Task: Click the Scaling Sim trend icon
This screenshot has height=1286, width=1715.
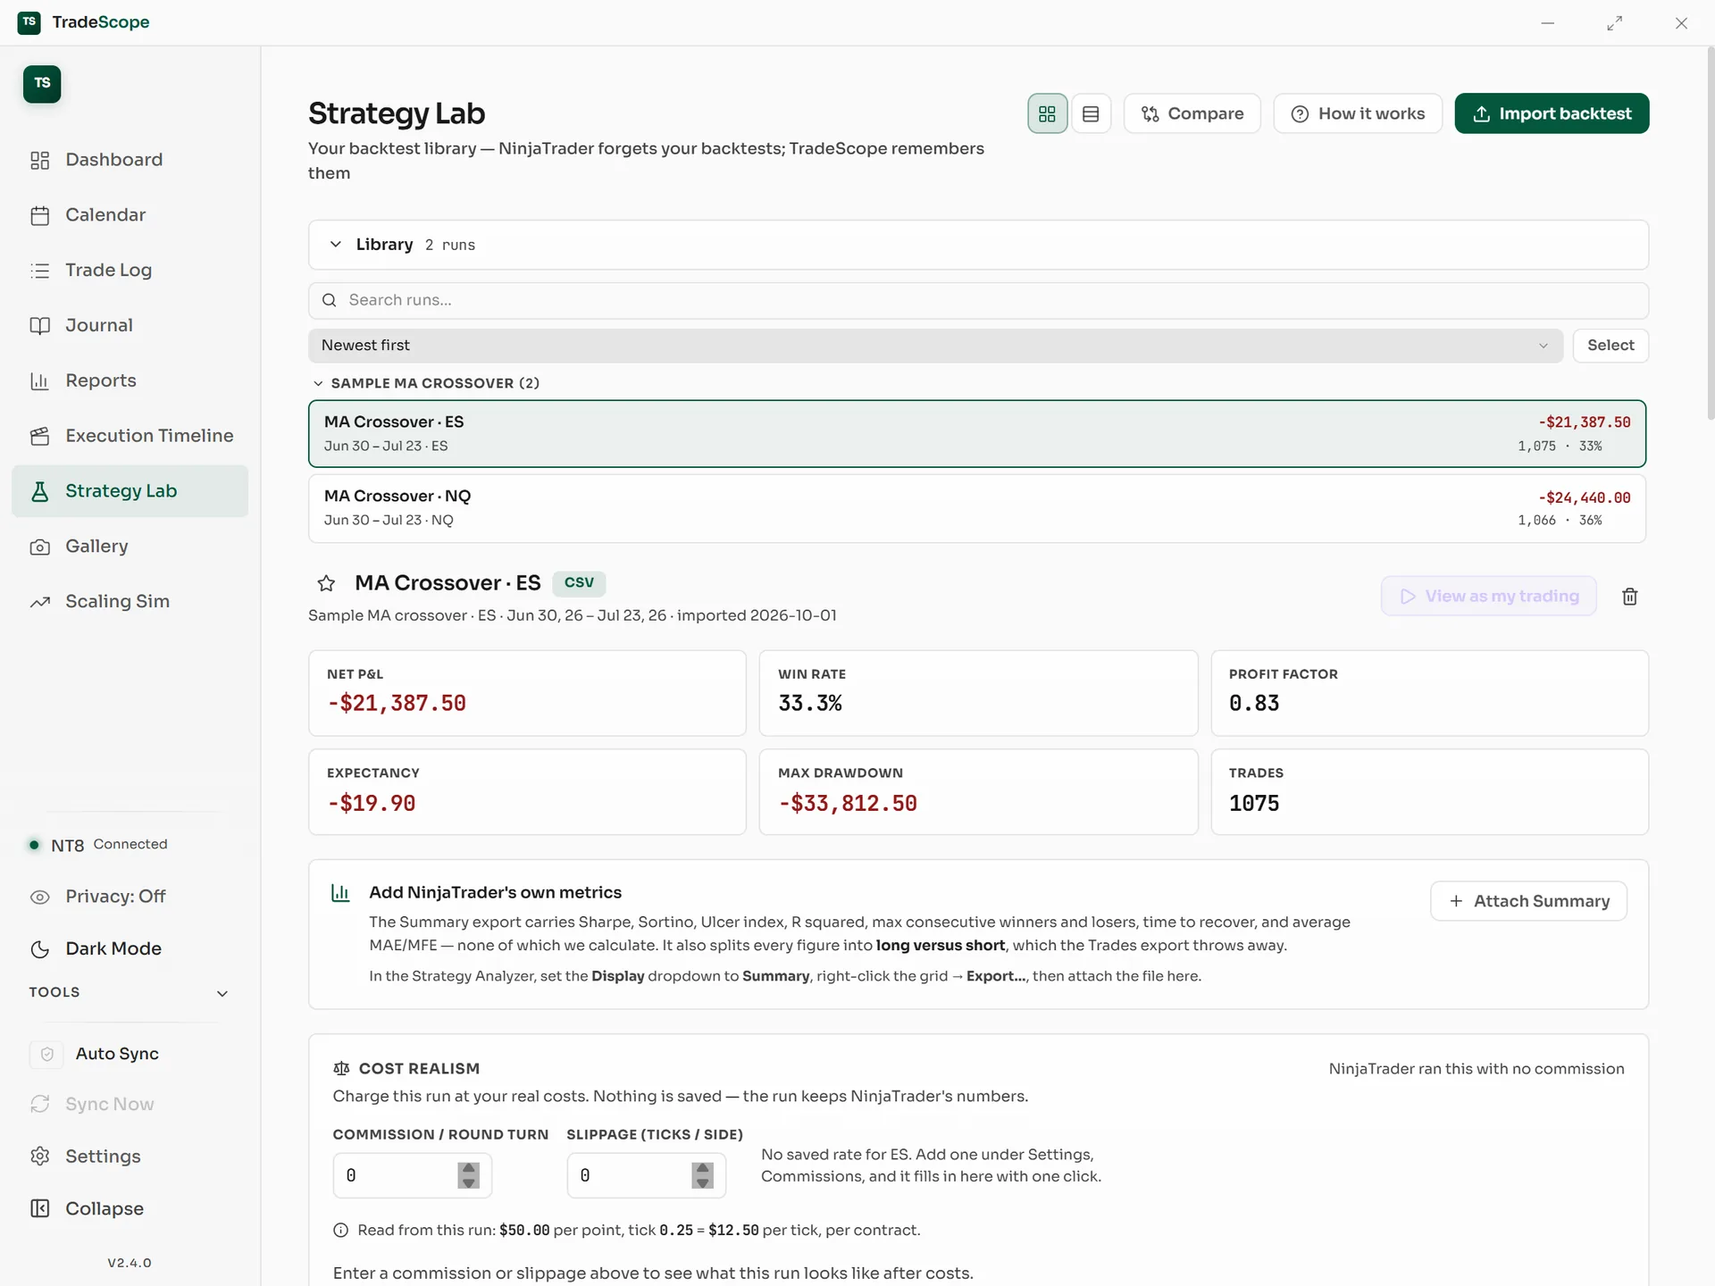Action: (40, 602)
